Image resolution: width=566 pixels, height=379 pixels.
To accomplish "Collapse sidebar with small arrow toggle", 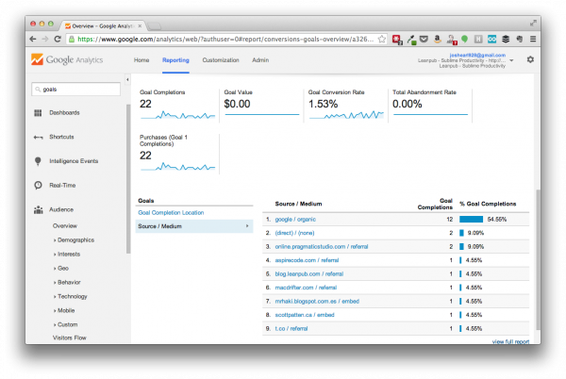I will (x=127, y=79).
